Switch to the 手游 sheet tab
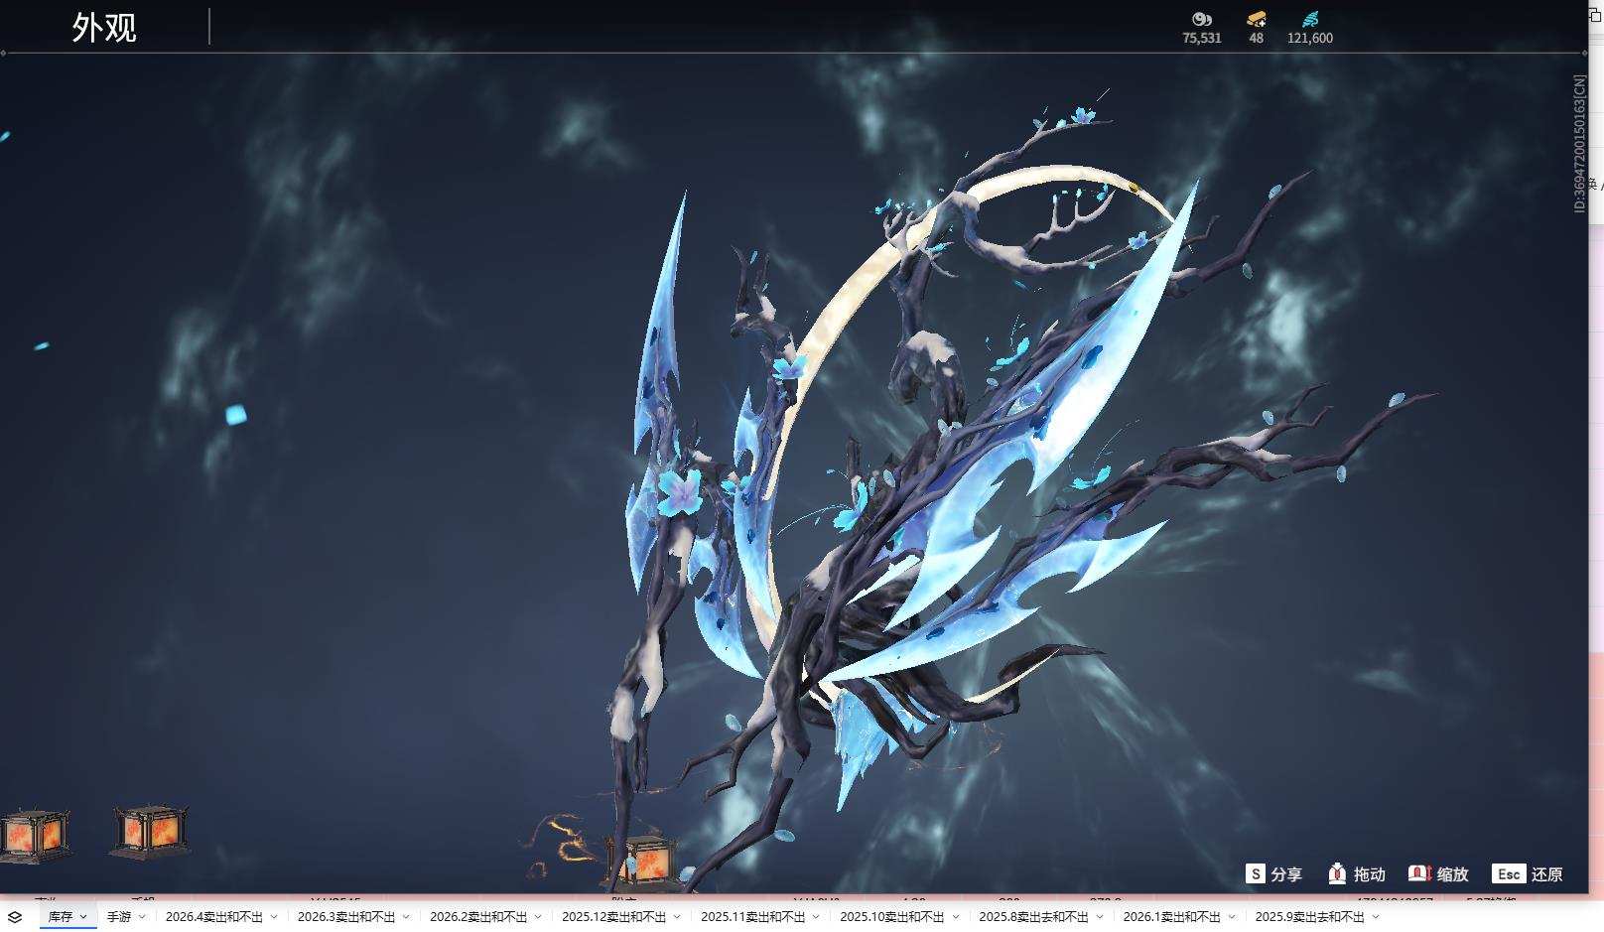 [x=119, y=917]
